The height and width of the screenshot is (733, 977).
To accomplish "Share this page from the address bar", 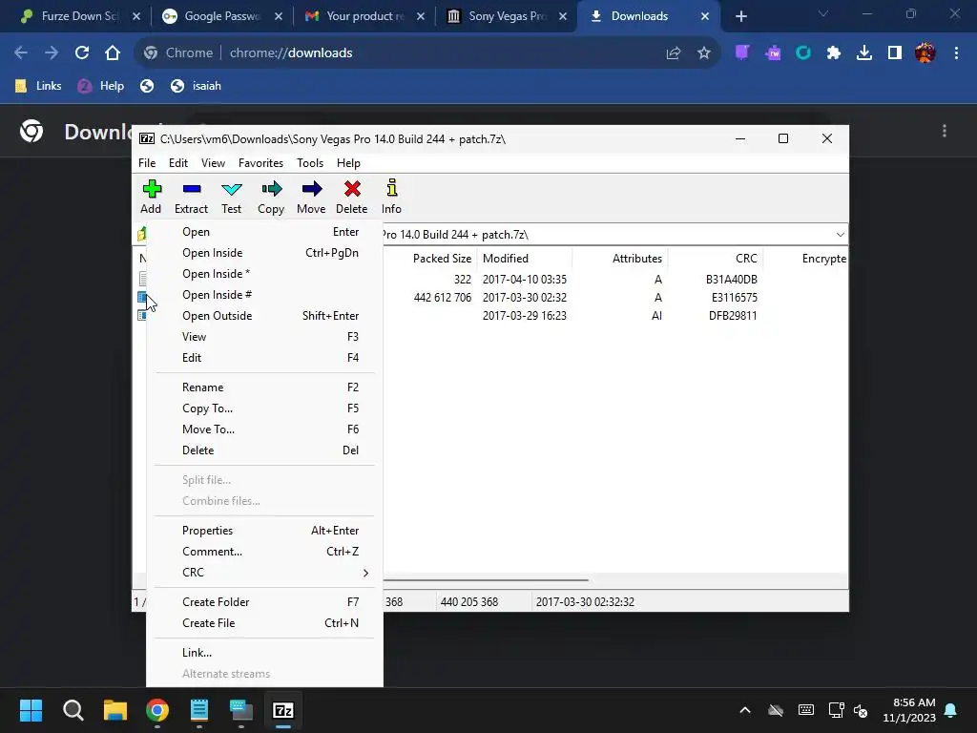I will (x=674, y=53).
